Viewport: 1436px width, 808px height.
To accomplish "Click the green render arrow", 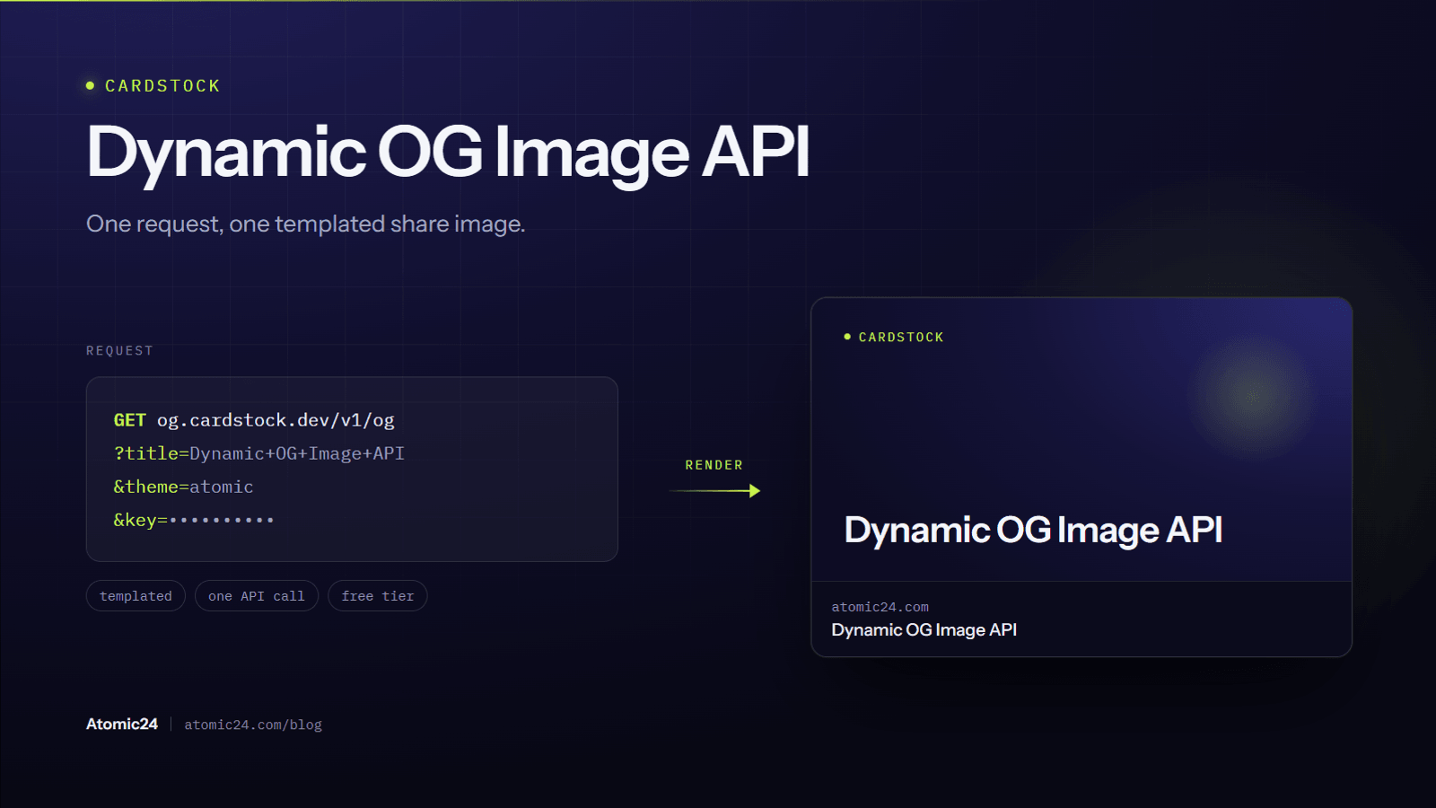I will tap(714, 491).
